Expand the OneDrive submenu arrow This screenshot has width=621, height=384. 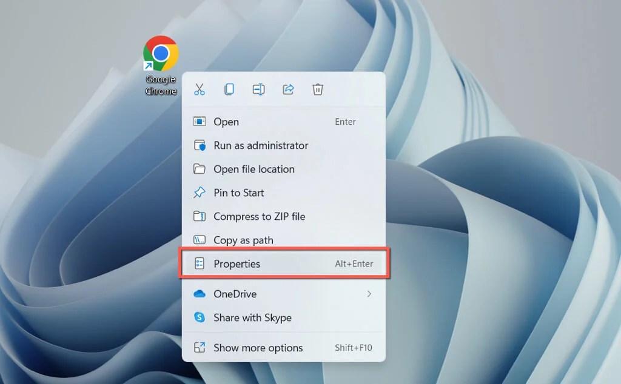(x=369, y=294)
